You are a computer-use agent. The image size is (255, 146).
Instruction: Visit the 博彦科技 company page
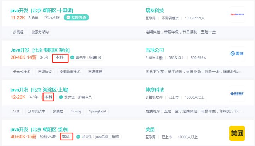click(155, 90)
